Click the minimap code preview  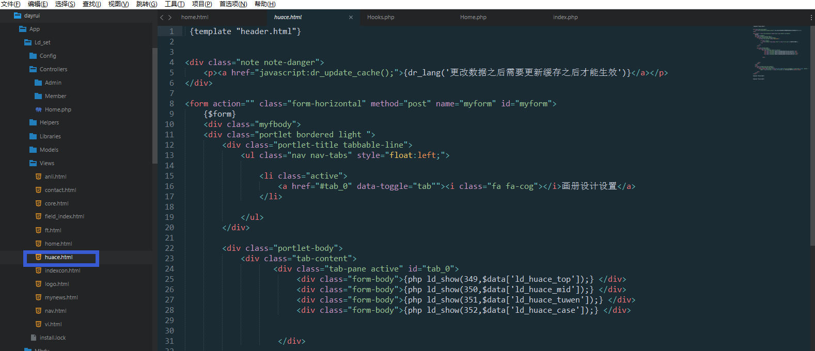[x=781, y=52]
